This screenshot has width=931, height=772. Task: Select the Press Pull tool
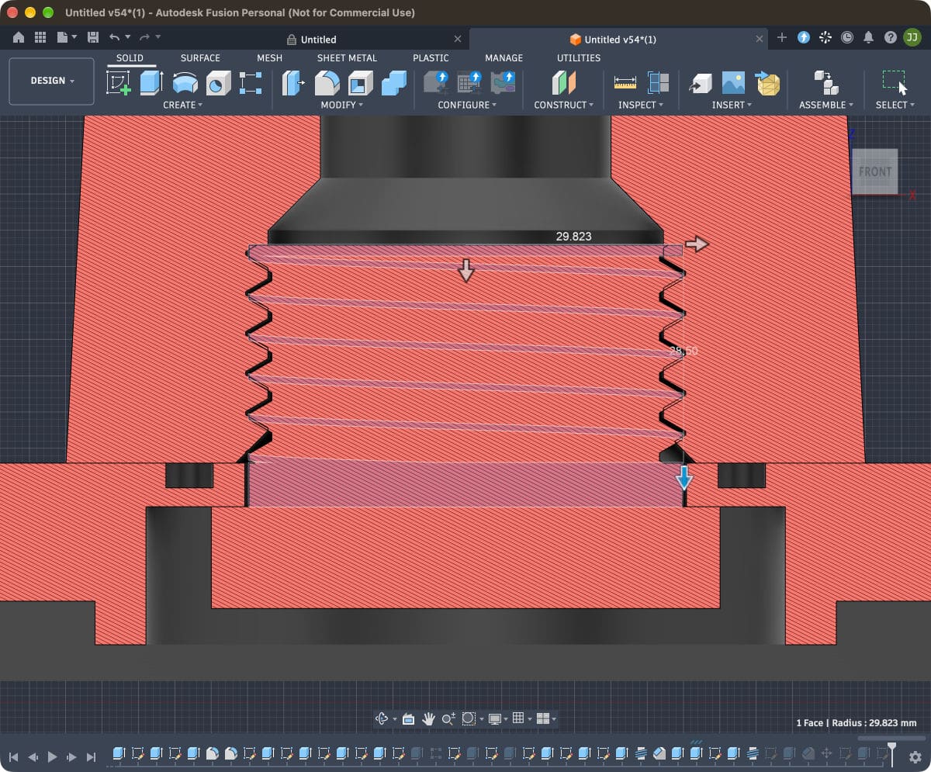point(293,82)
